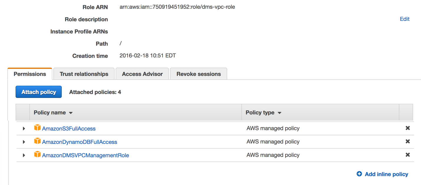Switch to the Trust relationships tab
This screenshot has height=185, width=421.
pos(84,74)
